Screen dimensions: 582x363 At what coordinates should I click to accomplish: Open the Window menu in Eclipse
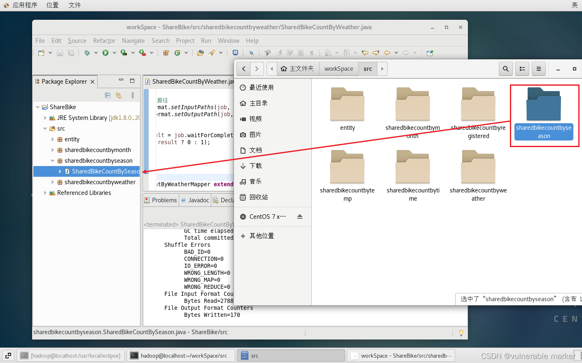click(x=229, y=41)
